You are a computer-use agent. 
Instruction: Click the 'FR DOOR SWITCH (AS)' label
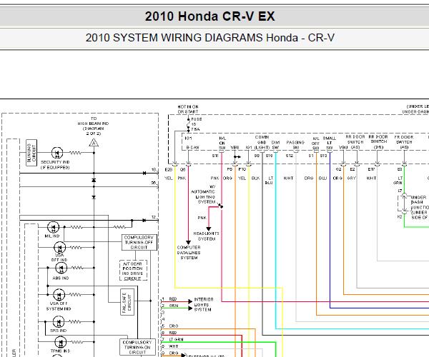[404, 142]
